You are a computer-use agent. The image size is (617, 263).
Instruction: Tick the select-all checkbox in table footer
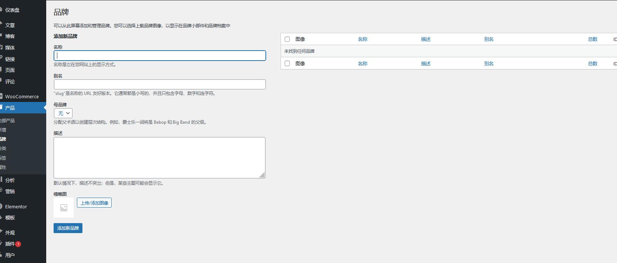pos(287,64)
